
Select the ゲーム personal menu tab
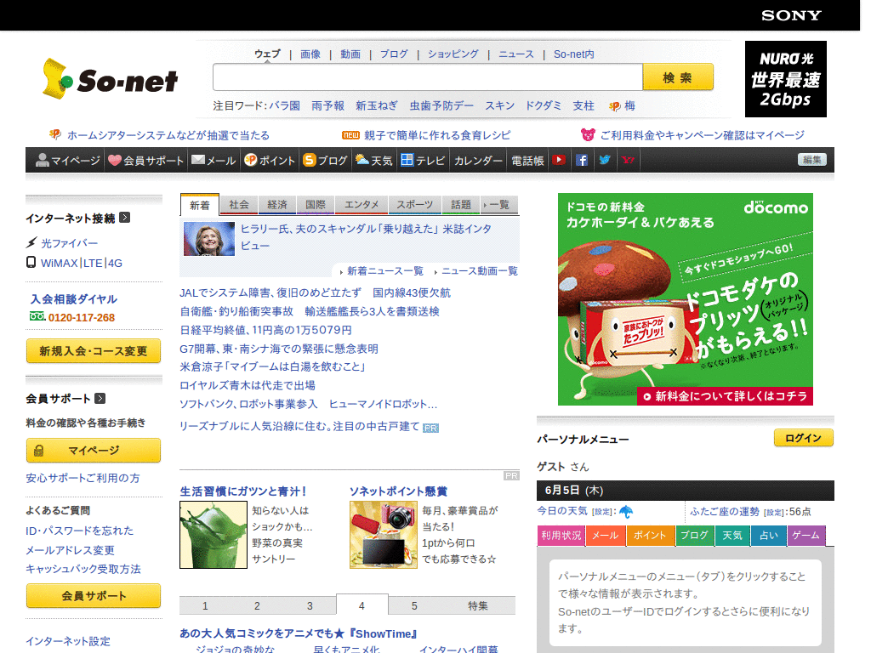tap(806, 536)
